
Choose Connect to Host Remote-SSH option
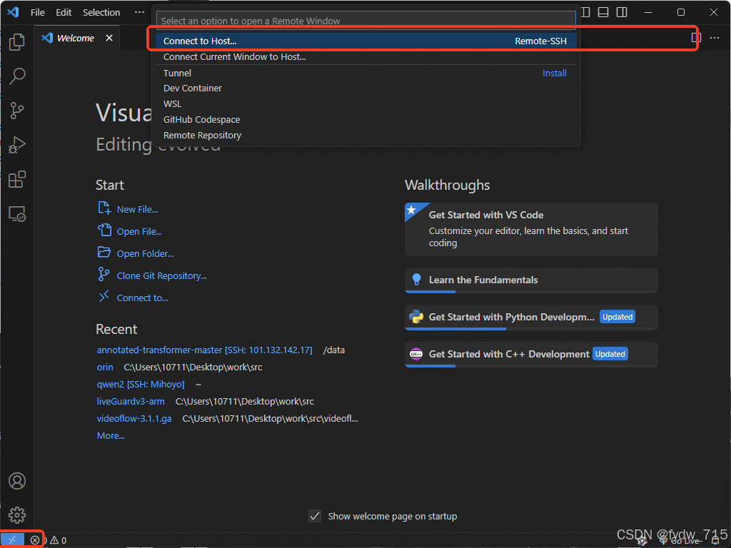click(x=365, y=41)
